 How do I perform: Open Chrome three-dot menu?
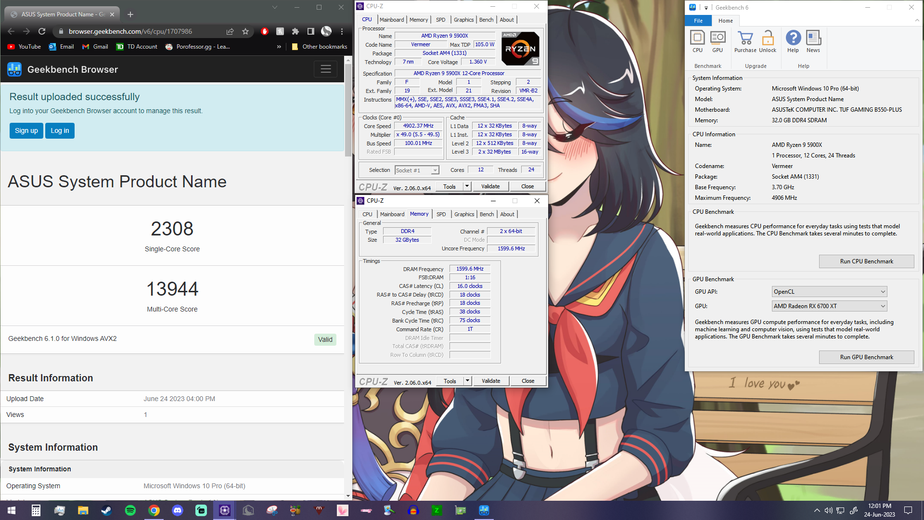[342, 31]
